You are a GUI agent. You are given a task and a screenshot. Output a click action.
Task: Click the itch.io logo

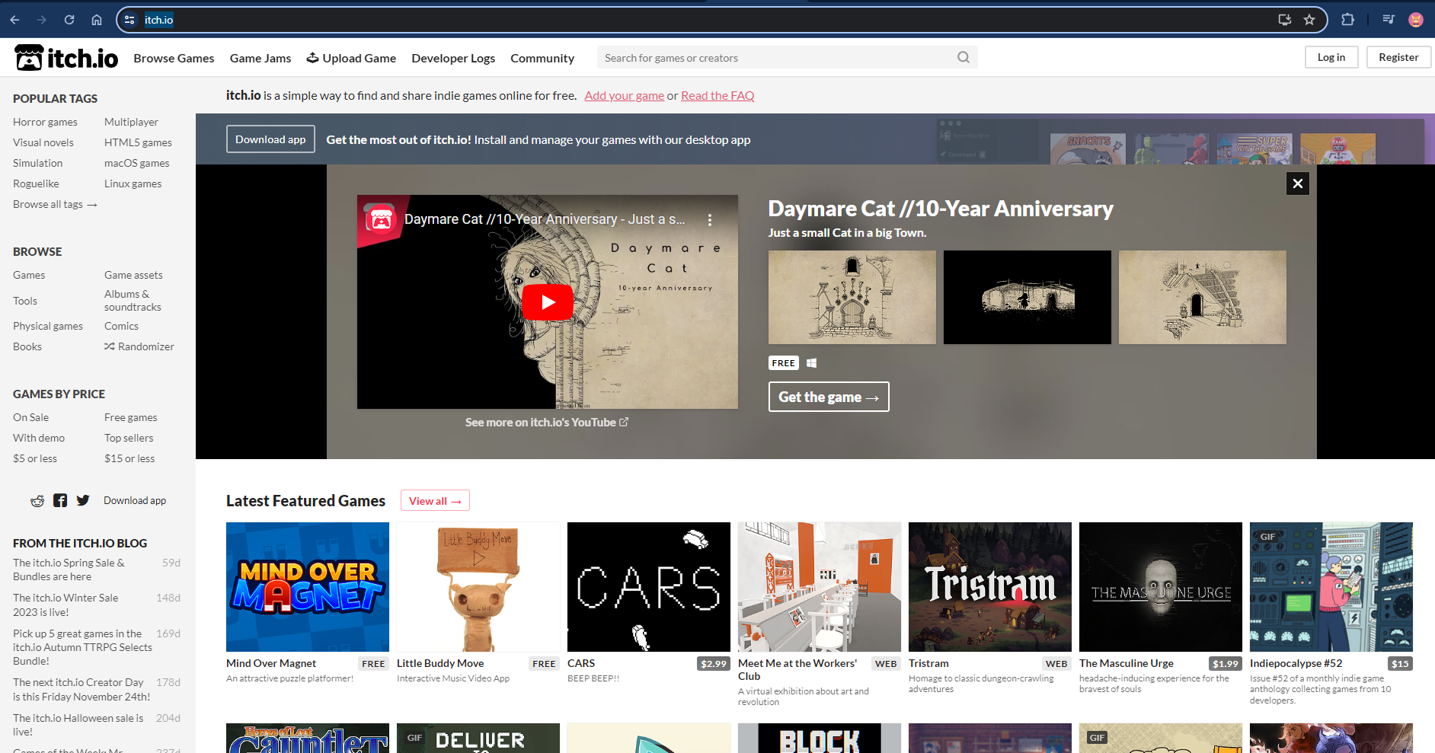click(x=66, y=58)
